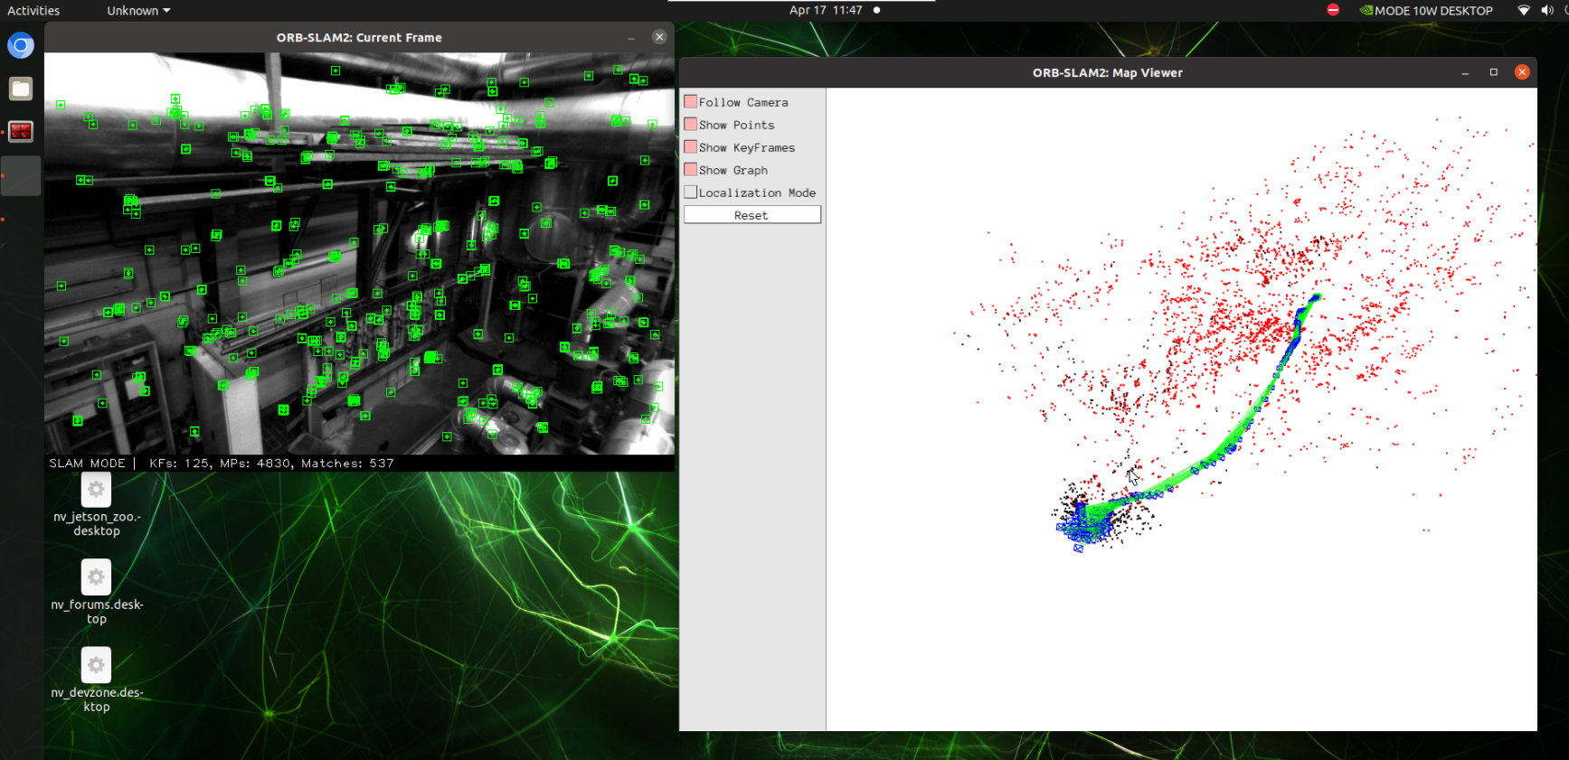Click the red do-not-disturb indicator in top bar
The image size is (1569, 760).
[x=1333, y=10]
